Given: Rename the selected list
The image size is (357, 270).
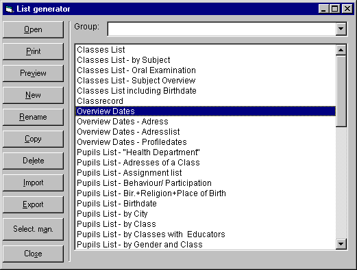Looking at the screenshot, I should click(x=33, y=117).
